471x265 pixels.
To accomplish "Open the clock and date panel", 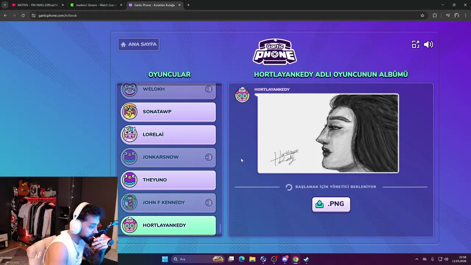I will point(460,259).
